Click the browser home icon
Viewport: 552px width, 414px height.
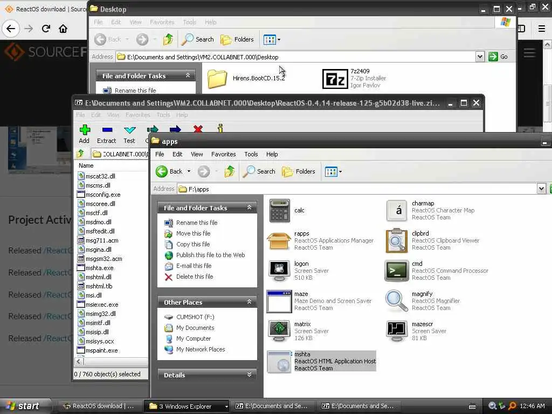pyautogui.click(x=63, y=29)
